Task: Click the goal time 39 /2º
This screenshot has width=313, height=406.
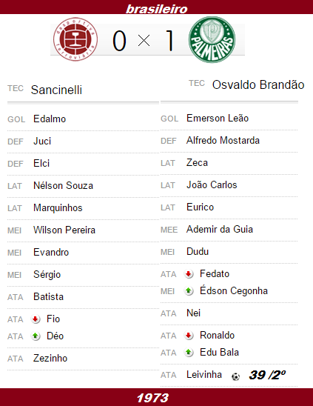Action: pyautogui.click(x=267, y=375)
